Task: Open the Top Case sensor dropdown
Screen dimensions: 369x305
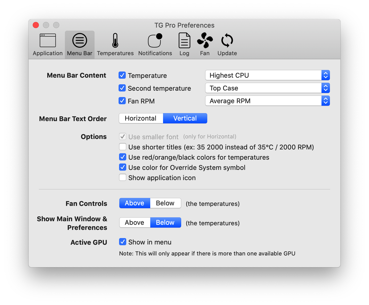Action: [x=268, y=88]
